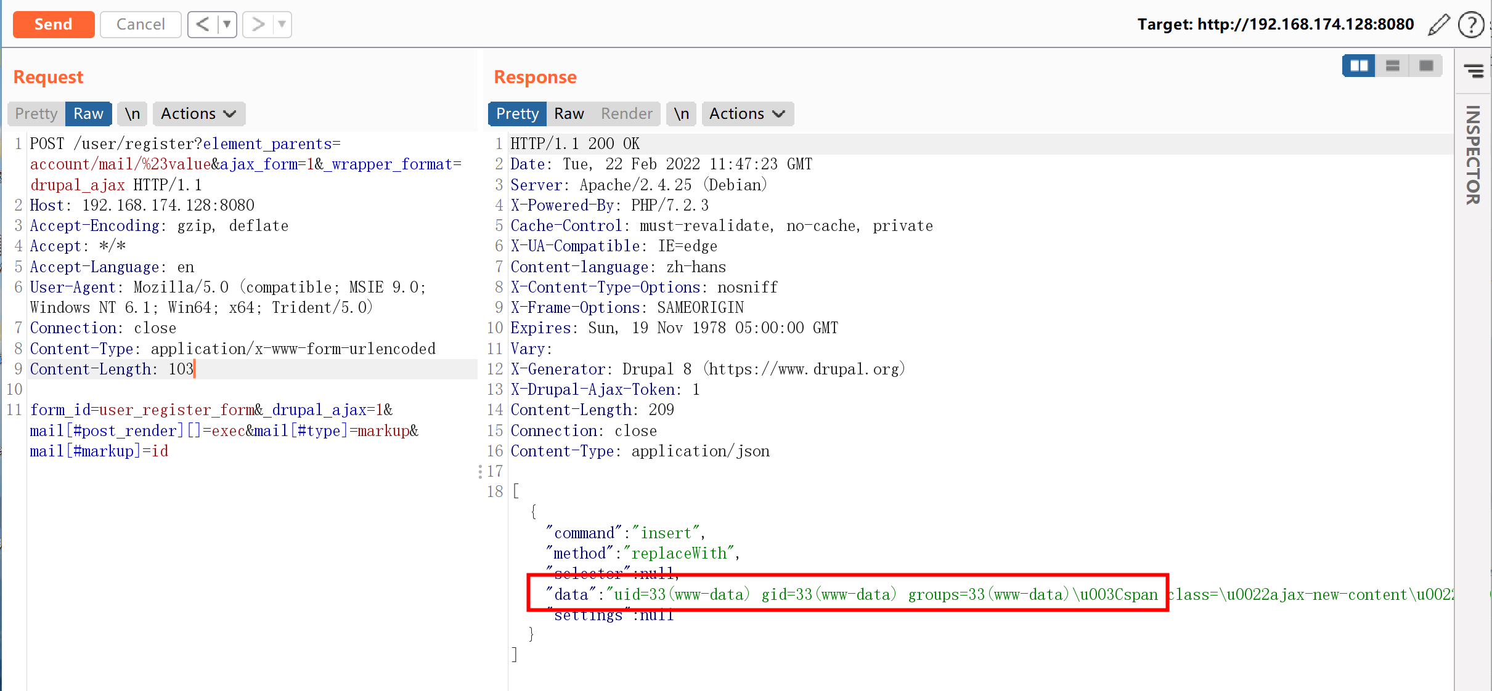This screenshot has width=1492, height=691.
Task: Open the Response Actions dropdown
Action: click(x=747, y=114)
